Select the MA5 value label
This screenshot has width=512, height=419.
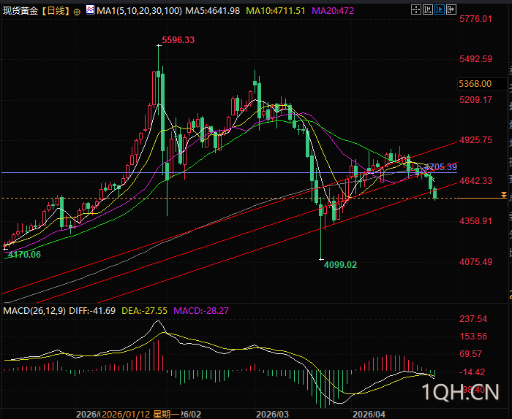tap(213, 11)
